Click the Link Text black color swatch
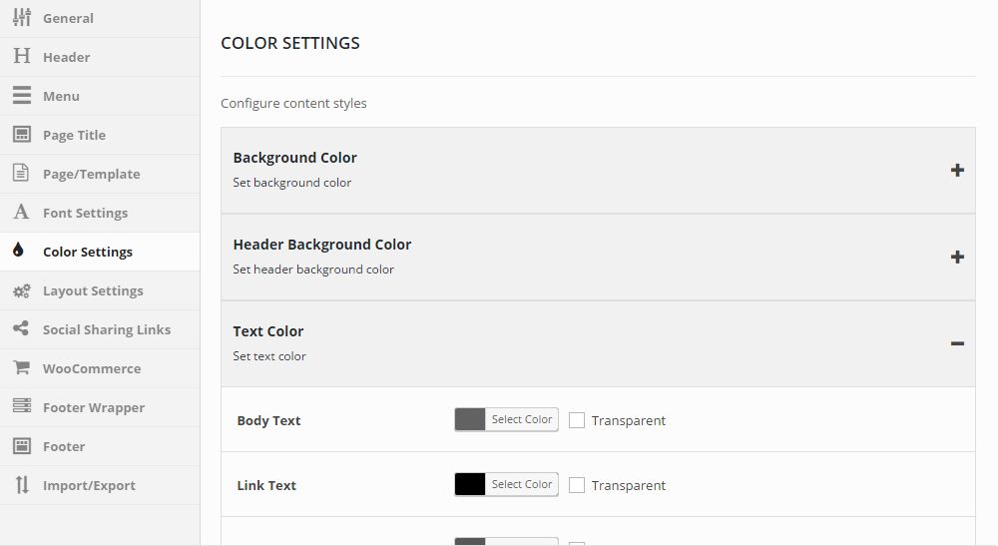Image resolution: width=998 pixels, height=546 pixels. click(470, 484)
